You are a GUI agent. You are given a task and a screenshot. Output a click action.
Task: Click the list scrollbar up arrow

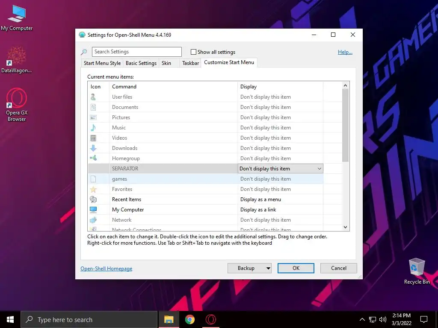(346, 85)
